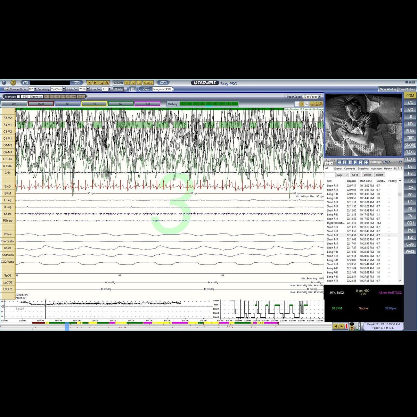Switch to the Events tab
417x417 pixels.
point(338,168)
